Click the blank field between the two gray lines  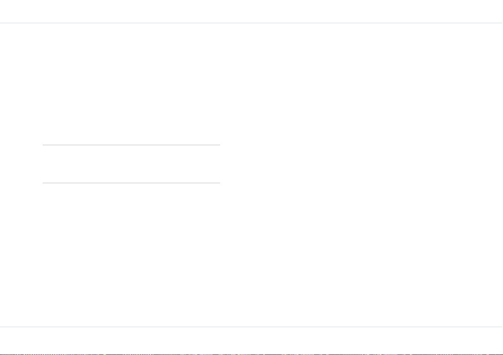[x=131, y=164]
